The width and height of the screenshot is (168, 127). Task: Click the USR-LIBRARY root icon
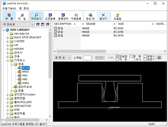point(7,30)
